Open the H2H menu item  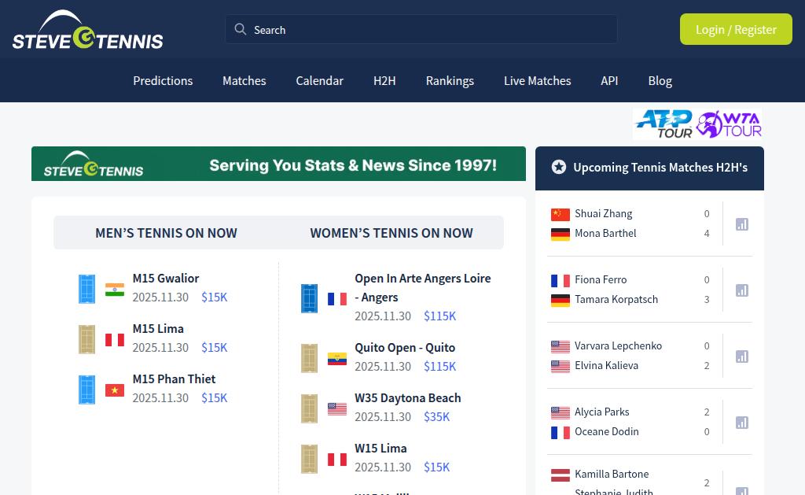[x=384, y=81]
